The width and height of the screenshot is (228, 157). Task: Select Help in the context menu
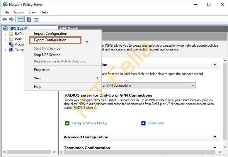38,87
